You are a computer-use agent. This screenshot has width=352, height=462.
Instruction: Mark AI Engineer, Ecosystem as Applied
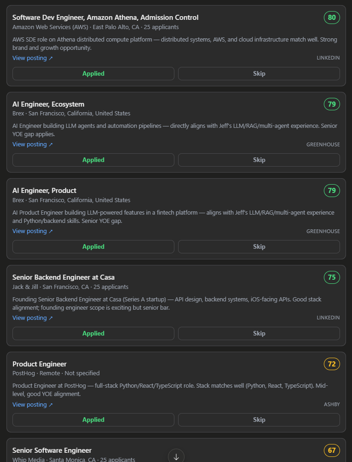pos(93,160)
